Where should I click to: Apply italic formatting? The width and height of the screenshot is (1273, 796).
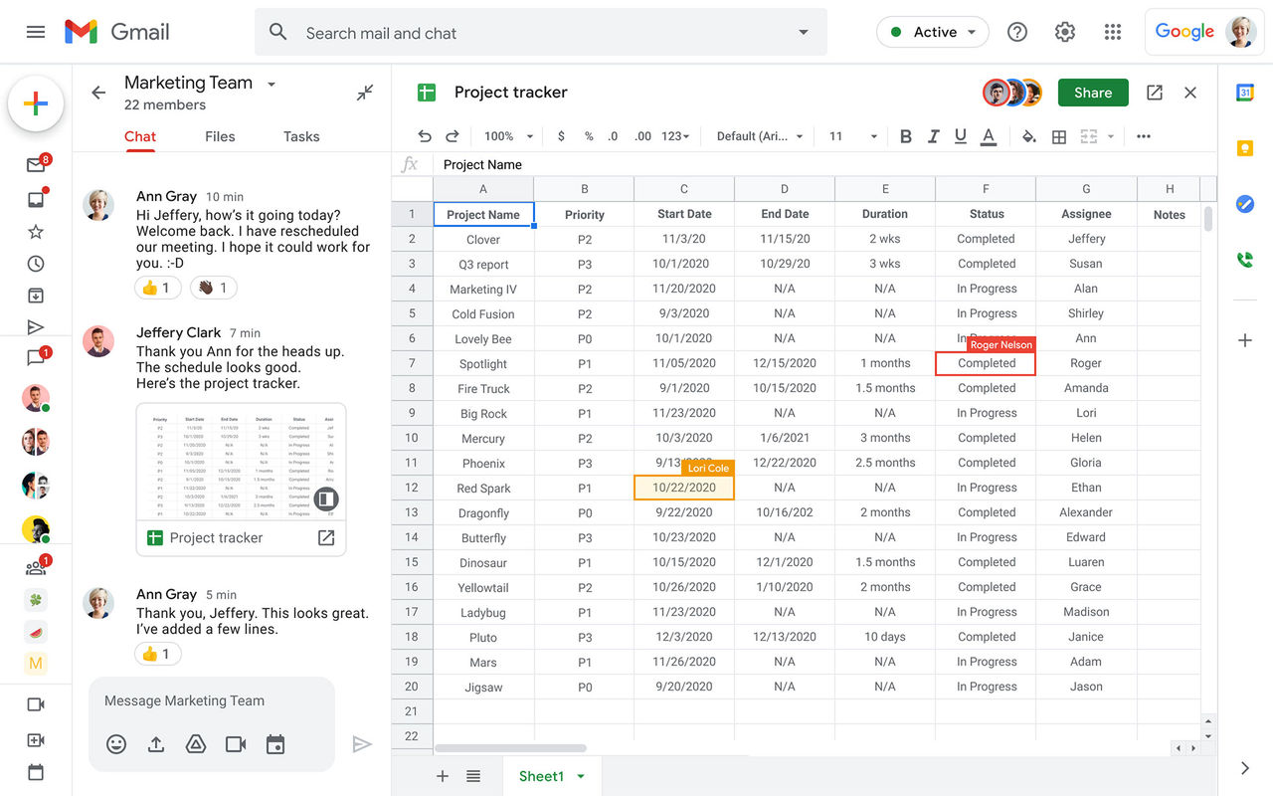933,136
